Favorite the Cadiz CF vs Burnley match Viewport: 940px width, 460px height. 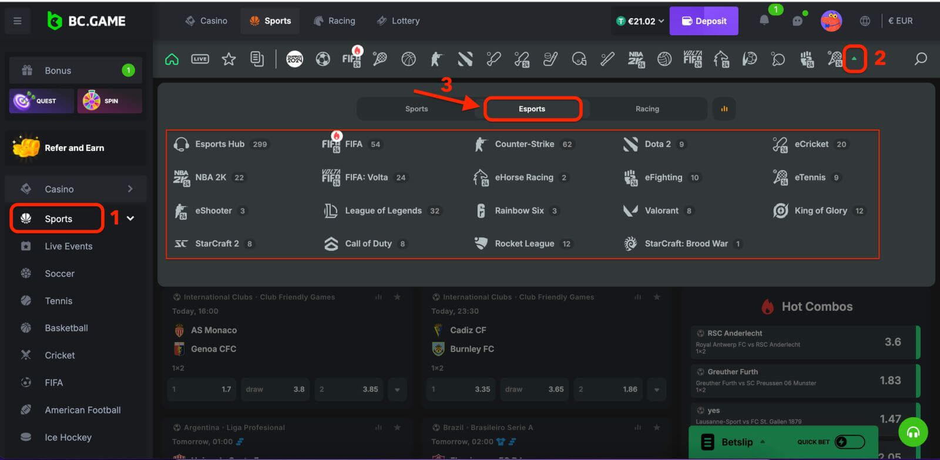657,297
